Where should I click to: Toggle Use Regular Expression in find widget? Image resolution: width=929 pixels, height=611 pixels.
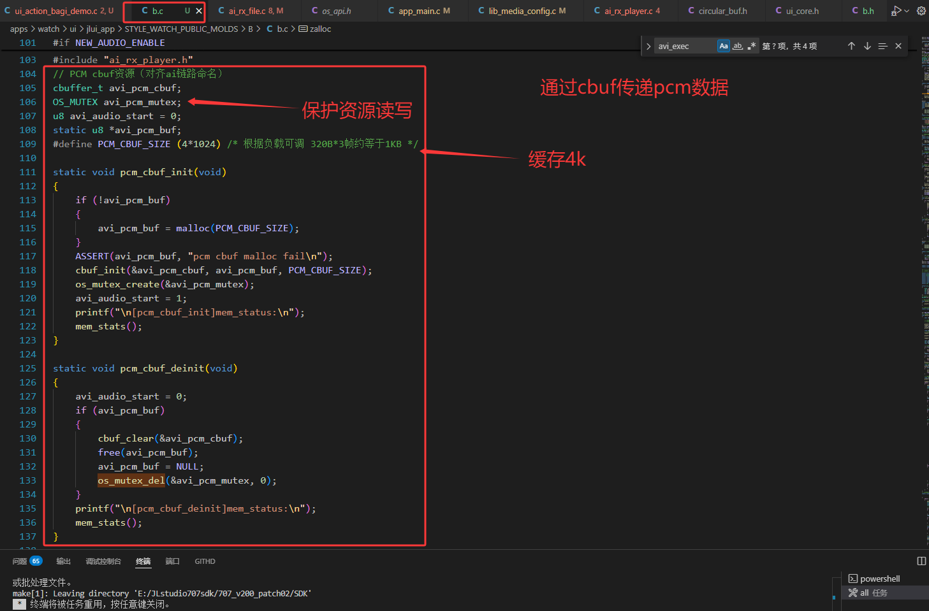pos(752,46)
